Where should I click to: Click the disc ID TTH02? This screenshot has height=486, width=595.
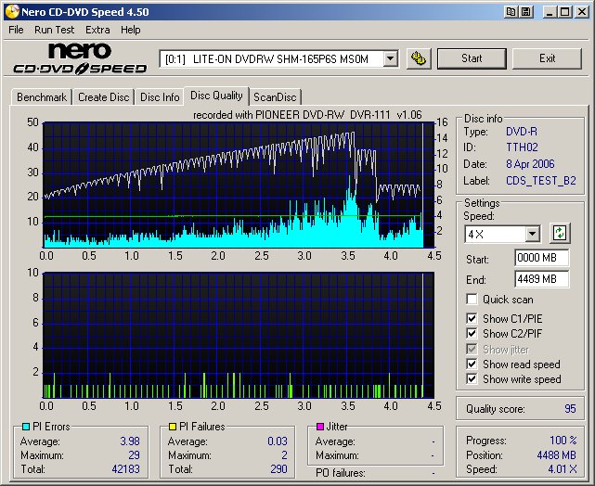pos(522,147)
